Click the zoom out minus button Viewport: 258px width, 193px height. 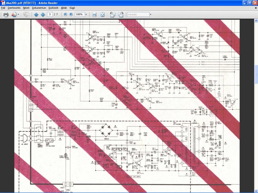(x=65, y=14)
